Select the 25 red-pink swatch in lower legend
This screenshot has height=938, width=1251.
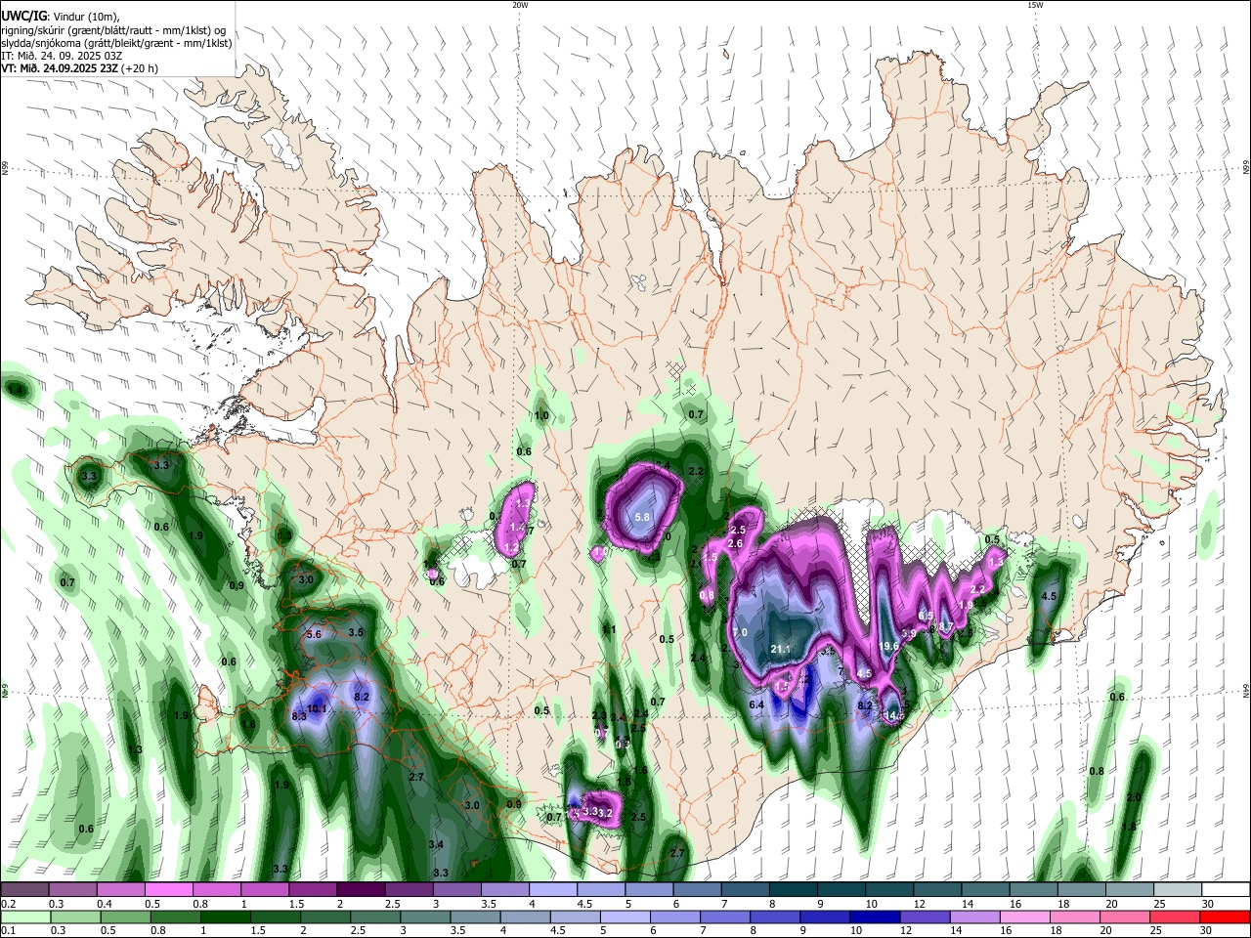(x=1175, y=917)
